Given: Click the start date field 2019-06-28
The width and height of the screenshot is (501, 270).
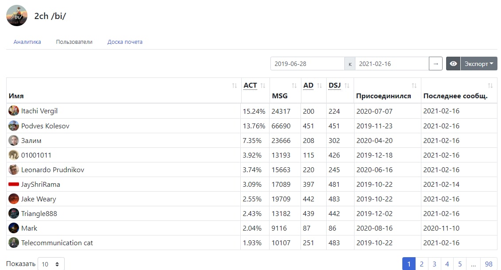Looking at the screenshot, I should [x=308, y=64].
